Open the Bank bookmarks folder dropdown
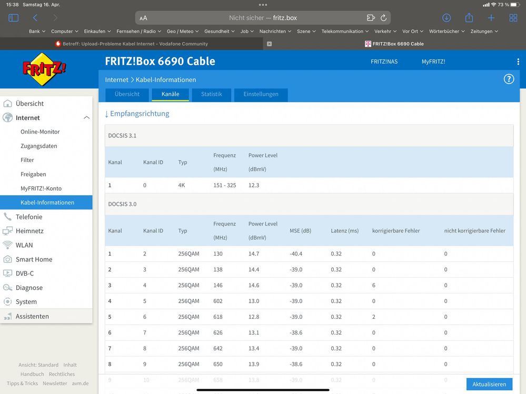The image size is (526, 394). [x=37, y=32]
